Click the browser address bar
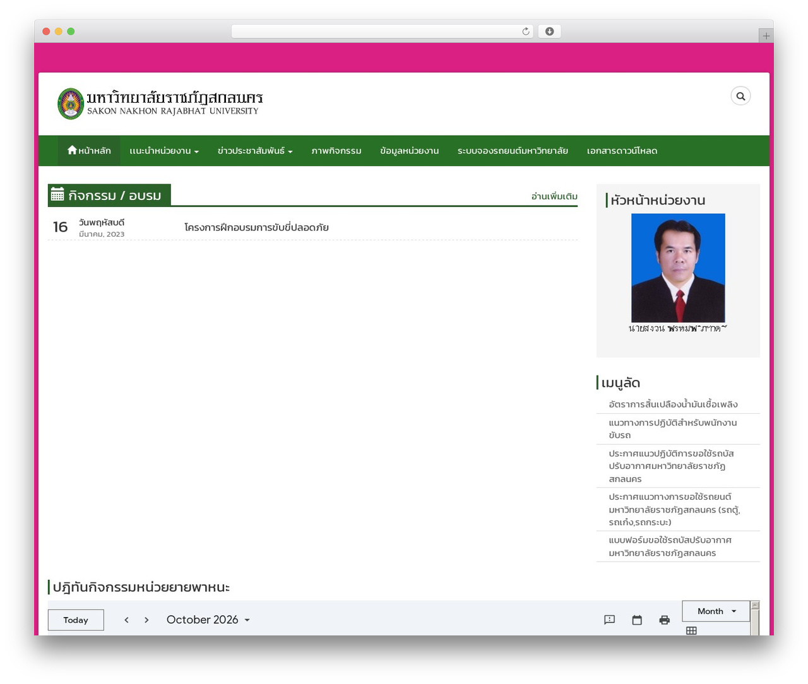This screenshot has height=684, width=808. (383, 32)
